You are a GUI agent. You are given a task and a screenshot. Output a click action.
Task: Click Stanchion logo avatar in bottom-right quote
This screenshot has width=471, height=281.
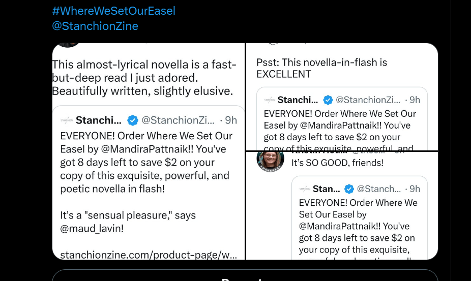click(x=305, y=189)
